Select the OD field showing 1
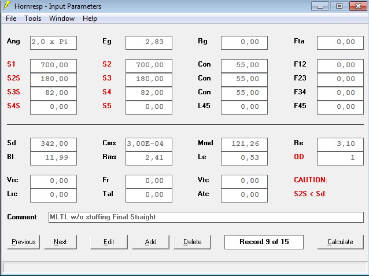369x276 pixels. click(x=340, y=159)
